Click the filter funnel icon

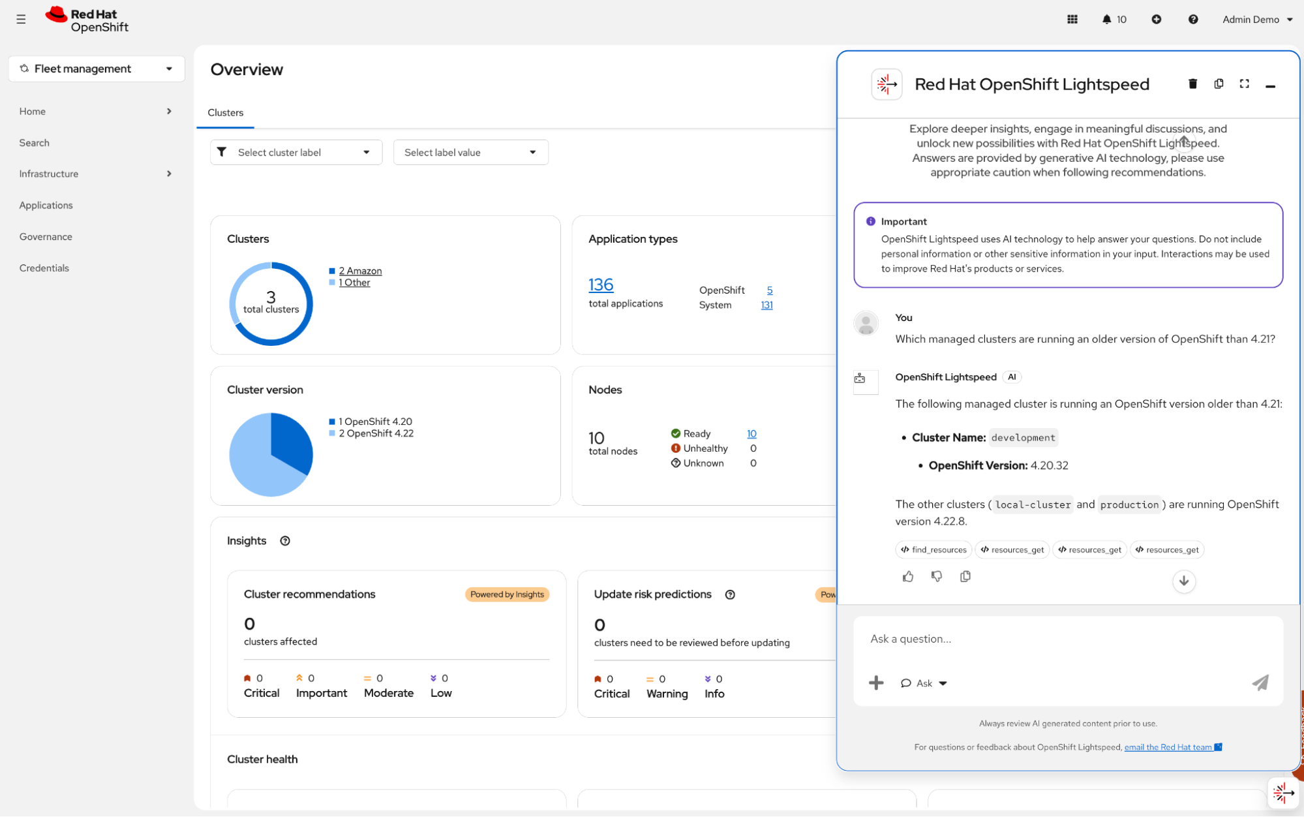point(222,152)
